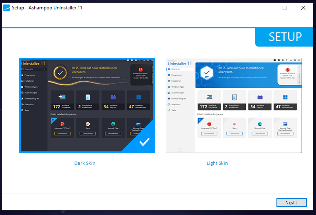
Task: Click the Dark Skin label
Action: pos(85,163)
